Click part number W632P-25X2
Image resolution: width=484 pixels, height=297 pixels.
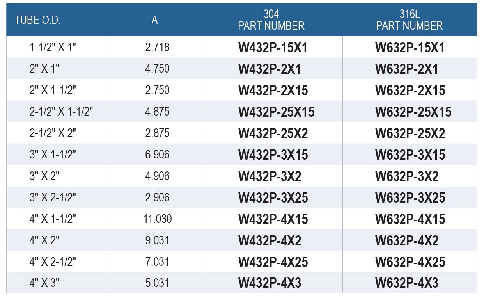(x=410, y=134)
